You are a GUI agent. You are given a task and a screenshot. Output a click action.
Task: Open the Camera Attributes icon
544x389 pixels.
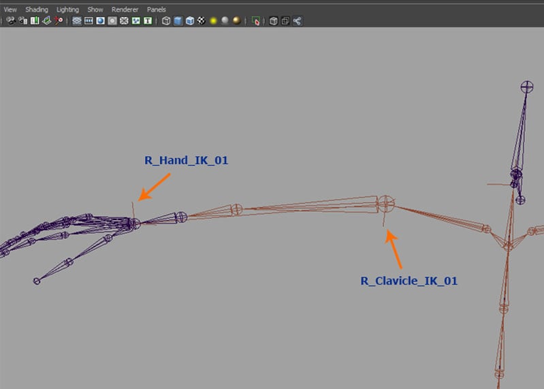23,21
